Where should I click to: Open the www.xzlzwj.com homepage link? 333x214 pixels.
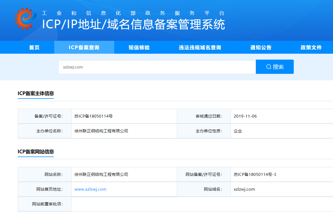[90, 189]
